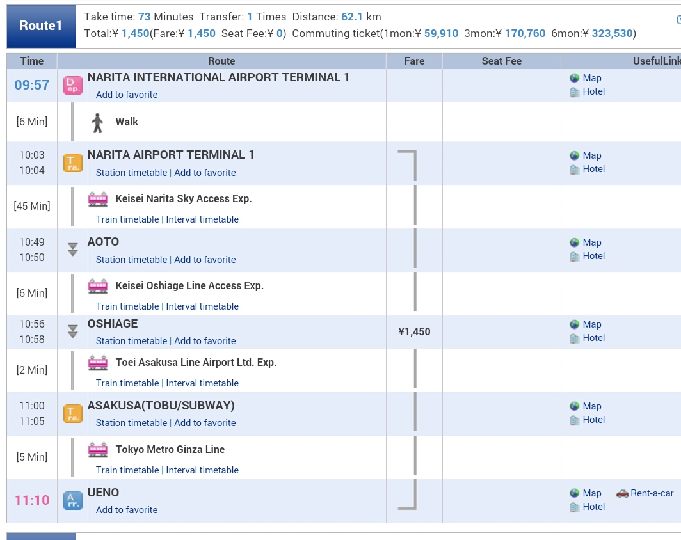The image size is (681, 540).
Task: Click the ¥1,450 fare amount in the Fare column
Action: click(414, 332)
